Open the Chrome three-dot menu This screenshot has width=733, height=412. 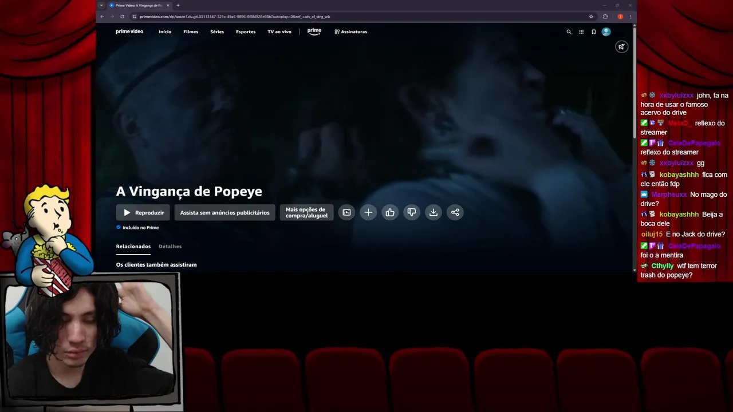click(x=630, y=17)
